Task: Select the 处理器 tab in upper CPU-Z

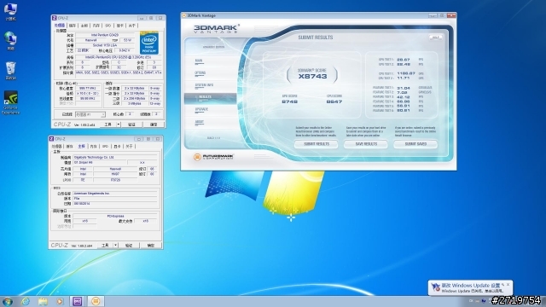Action: [59, 26]
